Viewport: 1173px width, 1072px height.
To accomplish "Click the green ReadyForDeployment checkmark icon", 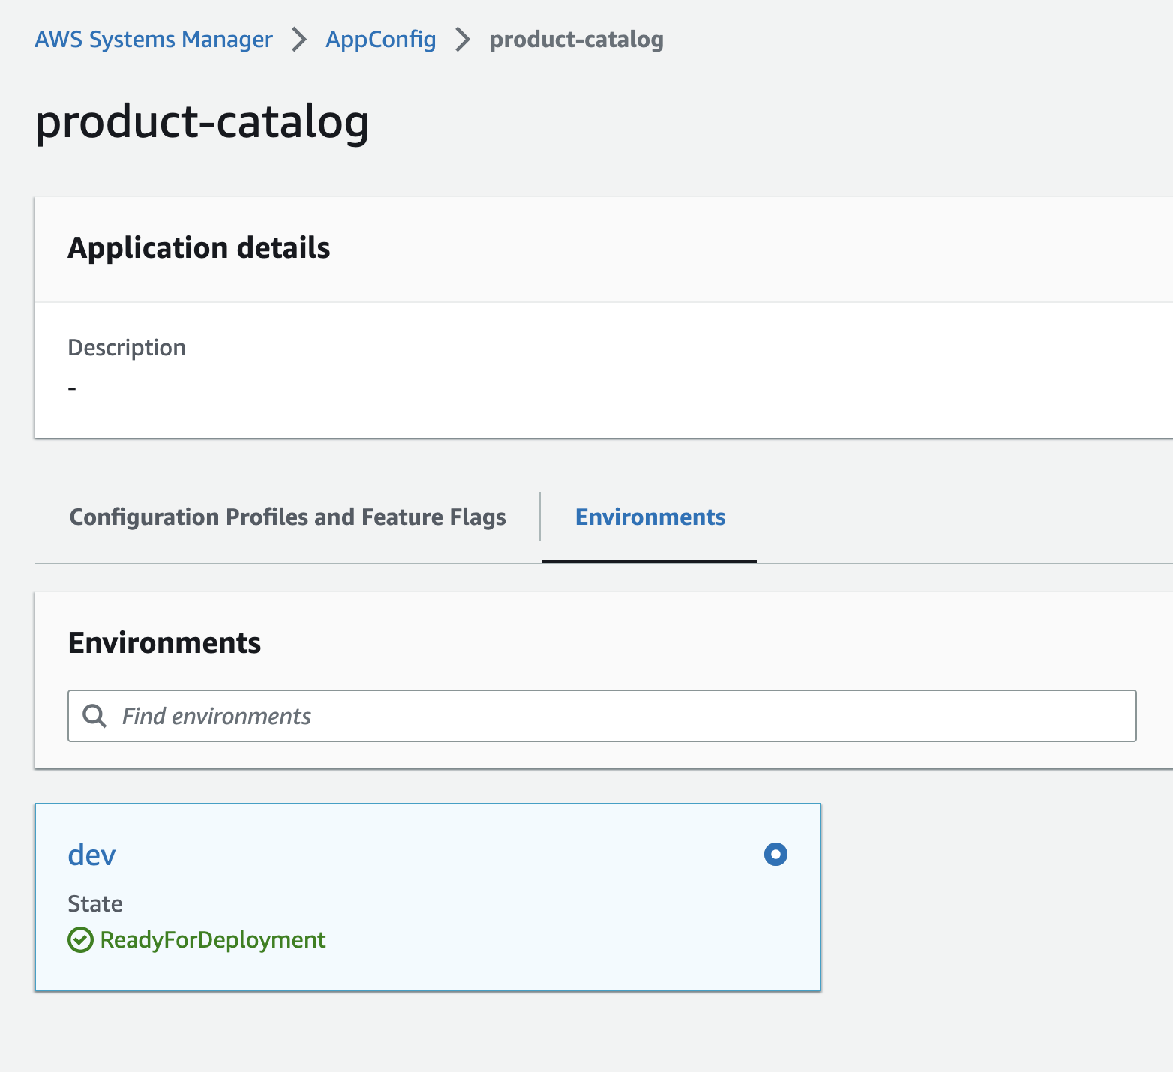I will click(80, 939).
